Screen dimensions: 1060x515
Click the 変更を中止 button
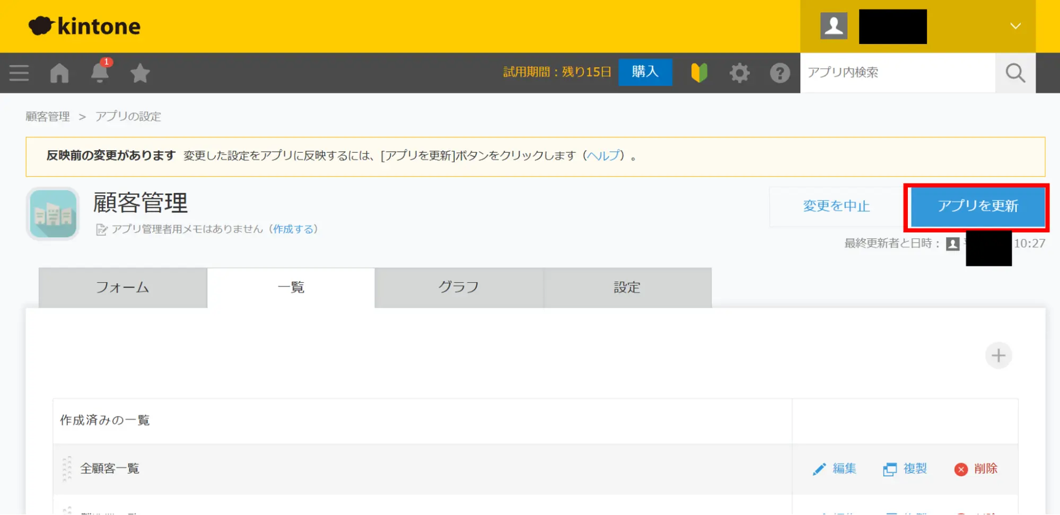tap(836, 206)
